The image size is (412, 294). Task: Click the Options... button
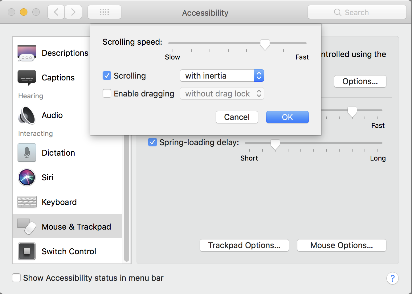[x=360, y=81]
